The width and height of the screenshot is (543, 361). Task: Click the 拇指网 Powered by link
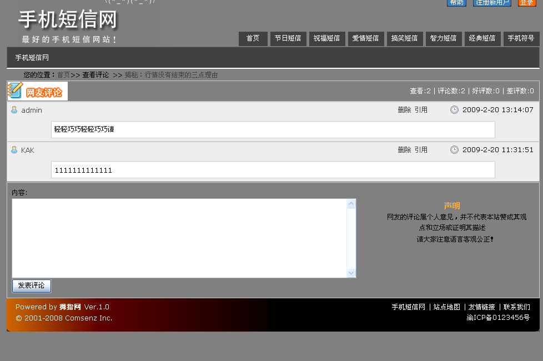[69, 307]
